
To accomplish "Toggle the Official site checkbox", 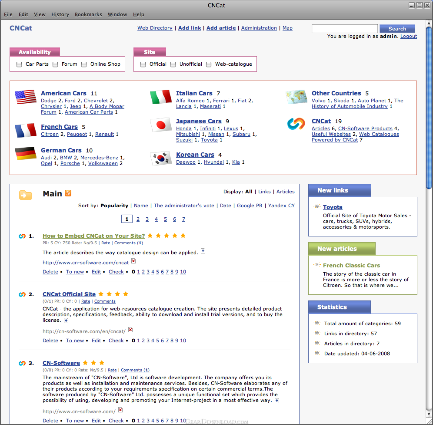I will (x=143, y=64).
